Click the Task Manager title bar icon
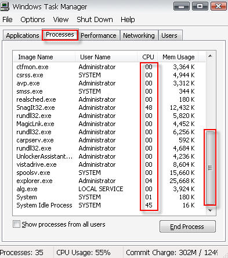This screenshot has height=258, width=228. click(x=5, y=6)
